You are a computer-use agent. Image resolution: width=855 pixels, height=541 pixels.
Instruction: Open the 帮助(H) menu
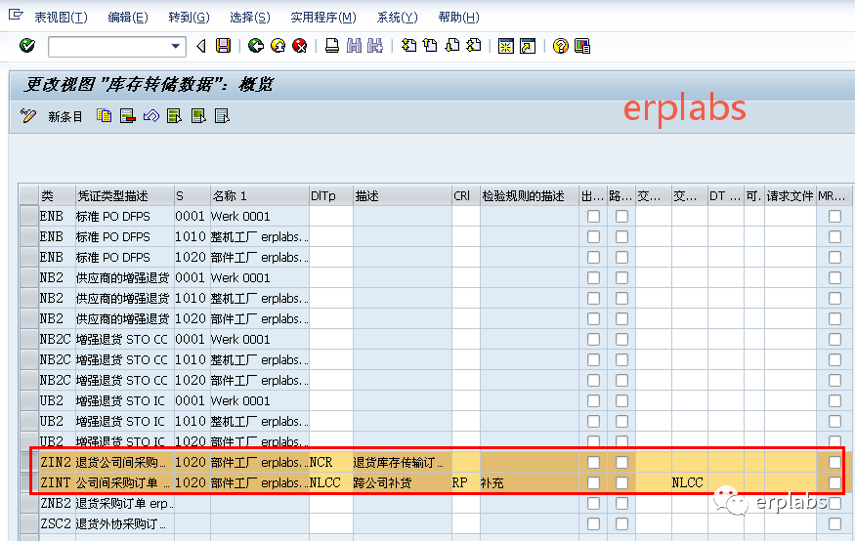[458, 18]
